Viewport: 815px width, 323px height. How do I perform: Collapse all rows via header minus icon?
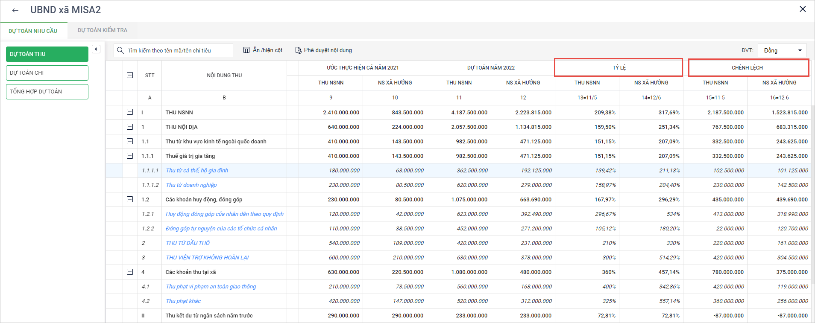coord(130,75)
